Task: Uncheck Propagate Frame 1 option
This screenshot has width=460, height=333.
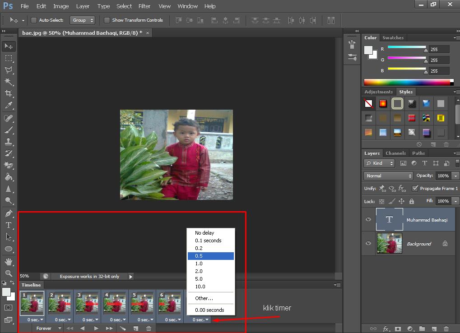Action: tap(415, 188)
